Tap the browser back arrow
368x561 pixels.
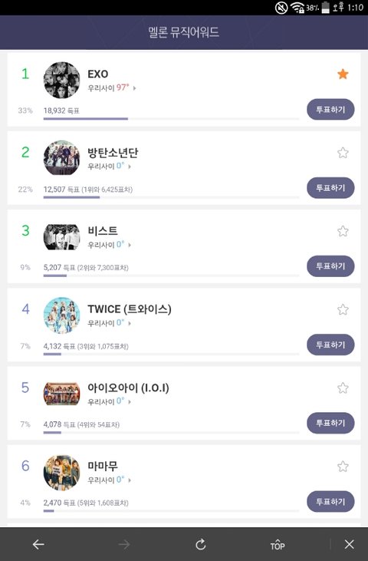[38, 545]
